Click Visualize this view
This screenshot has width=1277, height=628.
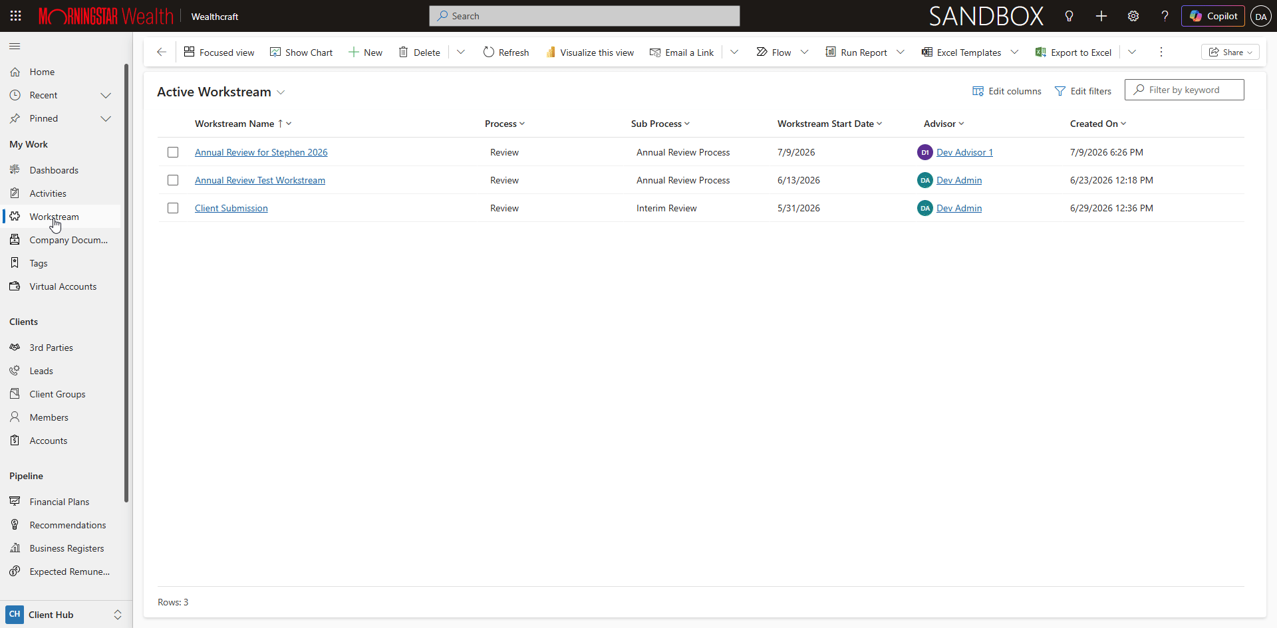click(590, 52)
